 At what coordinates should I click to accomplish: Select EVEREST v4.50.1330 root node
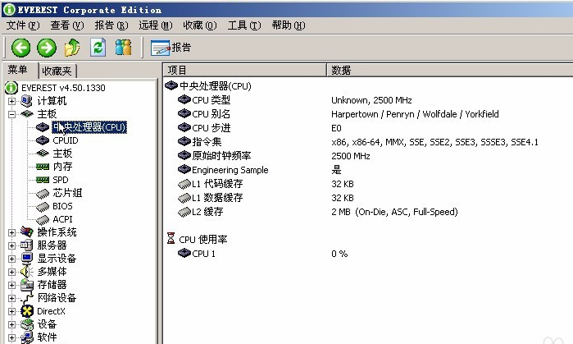[x=63, y=88]
